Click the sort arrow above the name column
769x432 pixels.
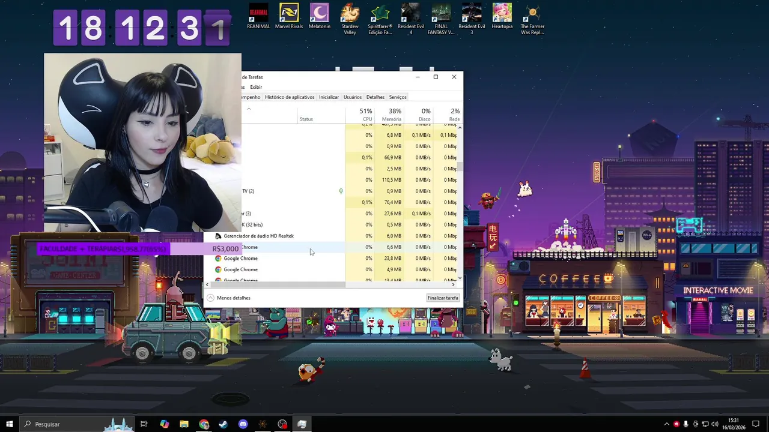pos(249,109)
